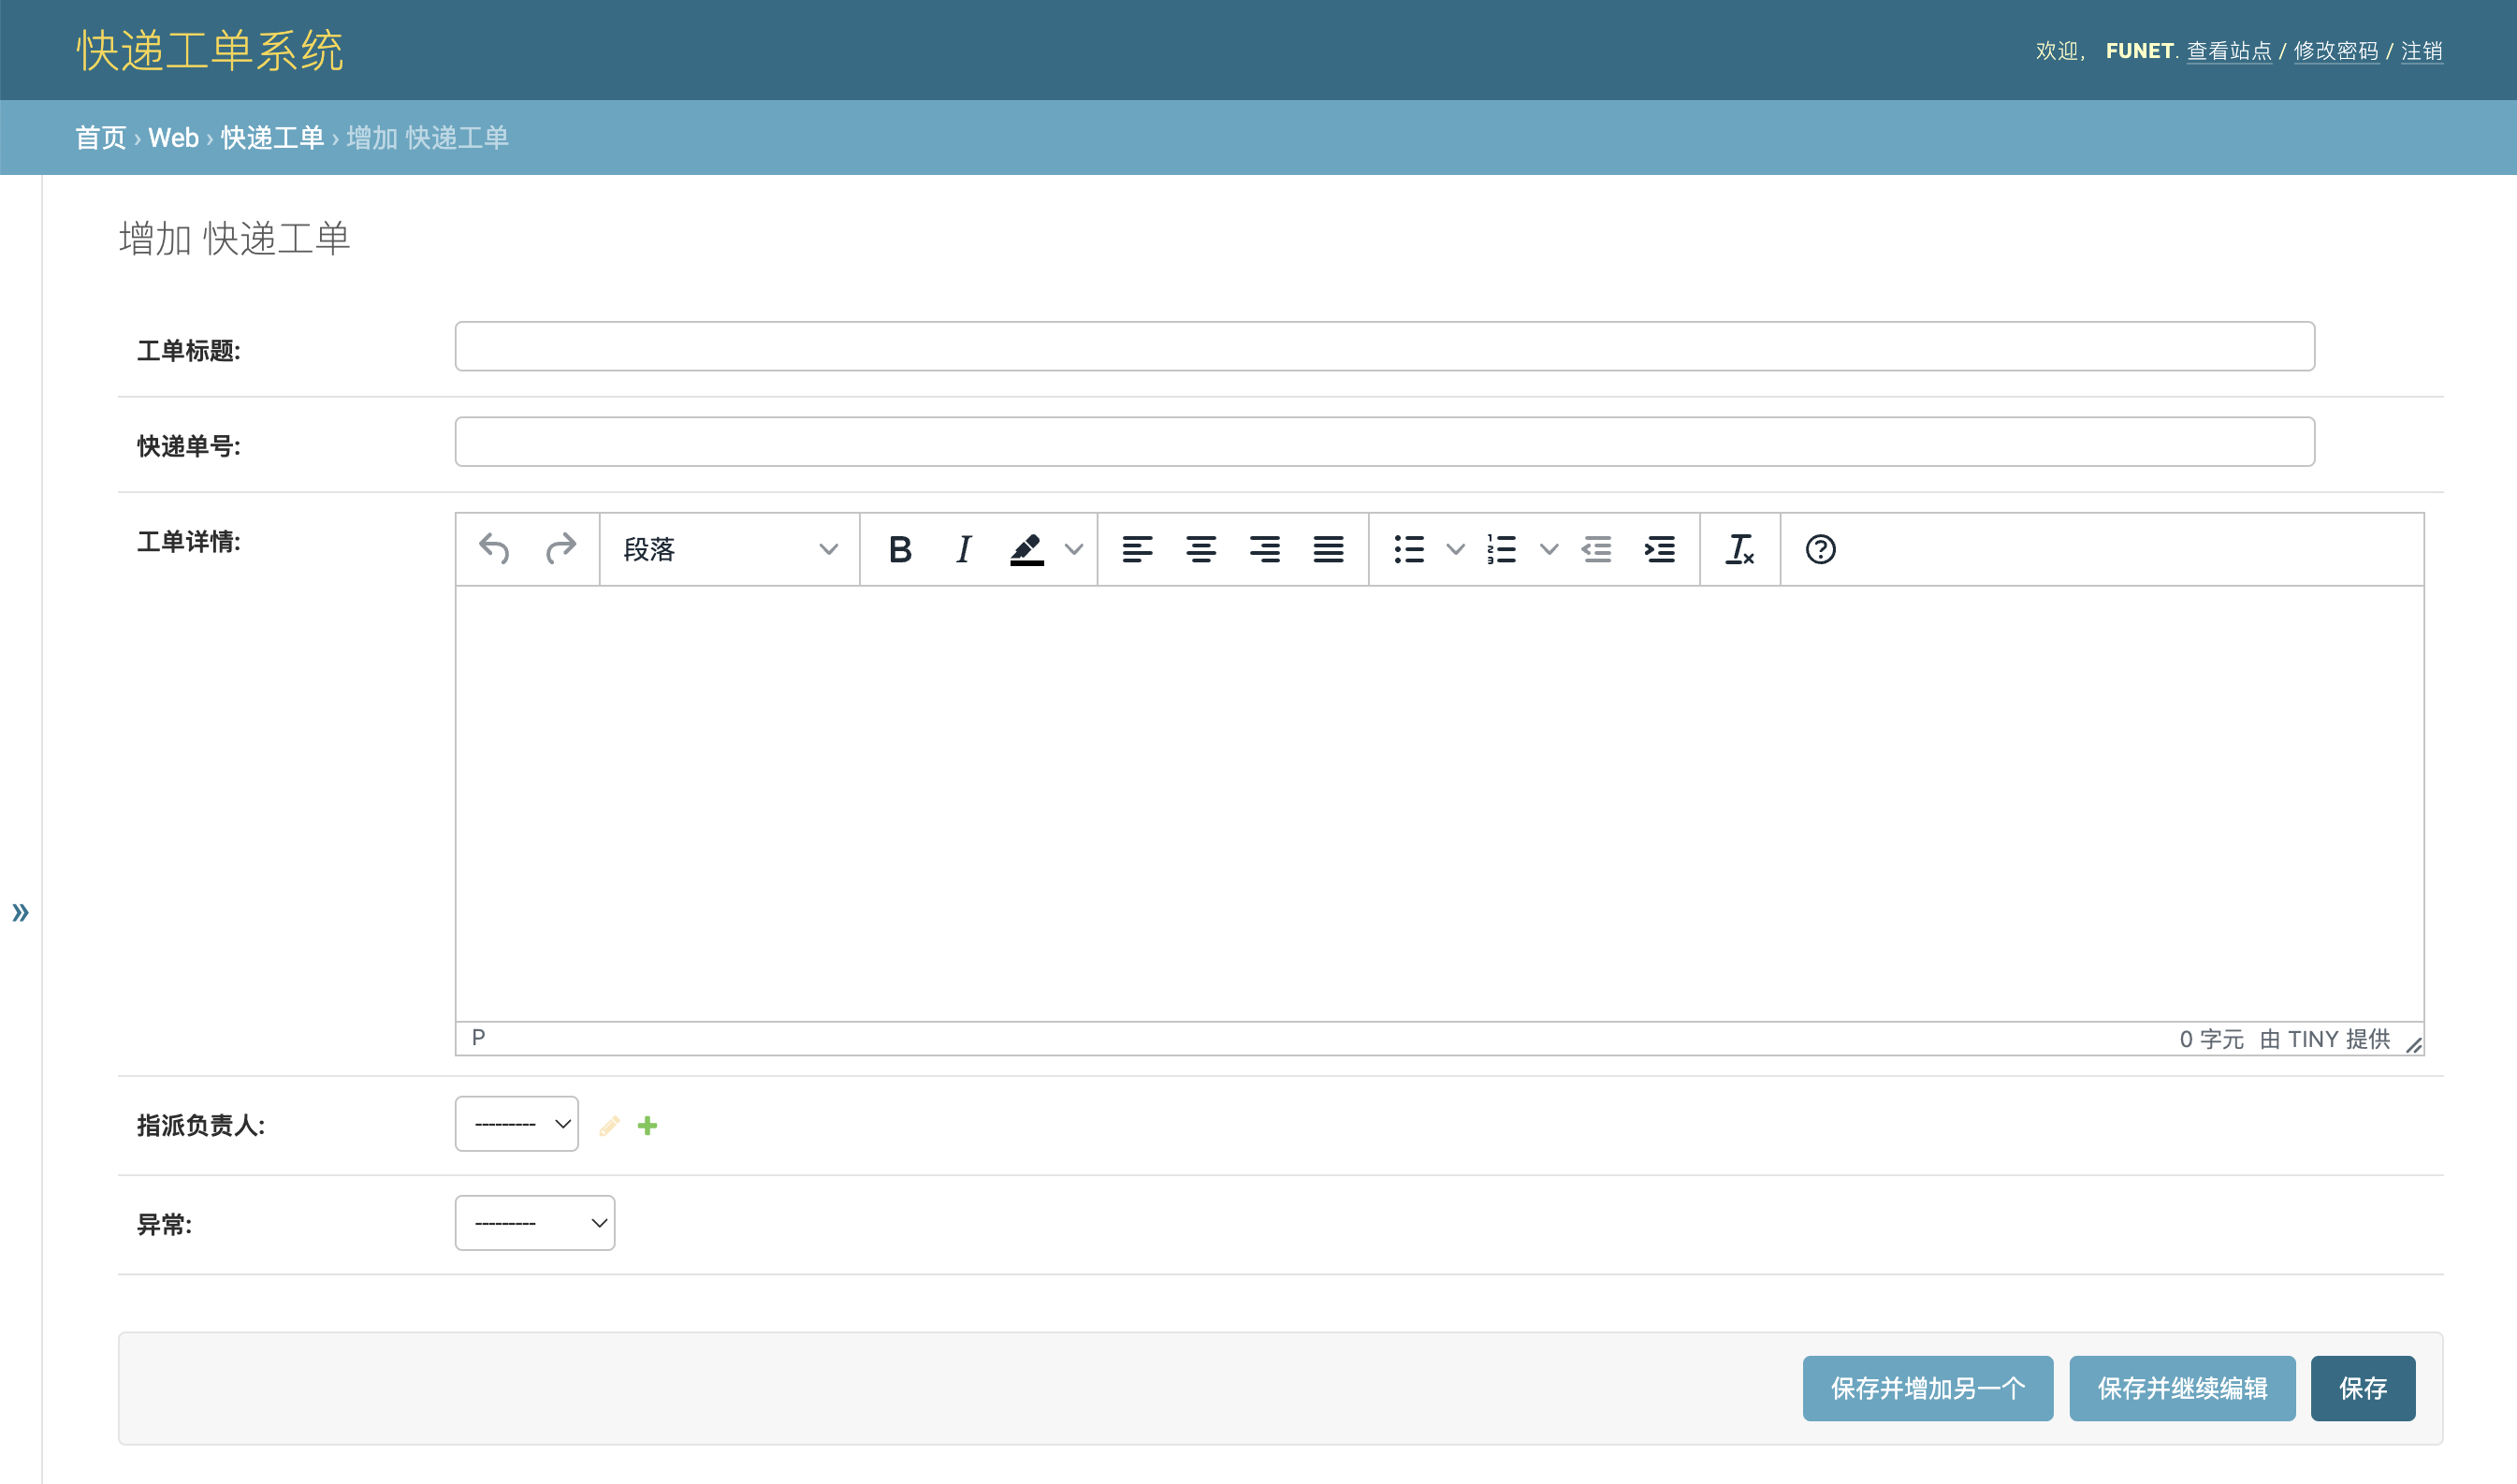Expand the sidebar with double-chevron

click(x=20, y=913)
